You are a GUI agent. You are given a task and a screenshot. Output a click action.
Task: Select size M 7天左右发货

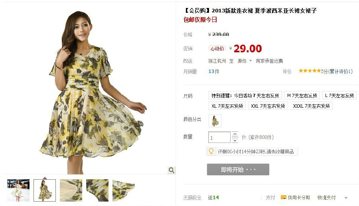(302, 95)
